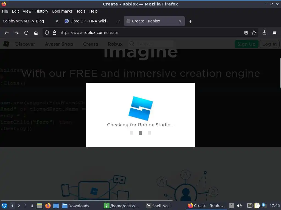
Task: Go back with the browser back arrow
Action: (7, 33)
